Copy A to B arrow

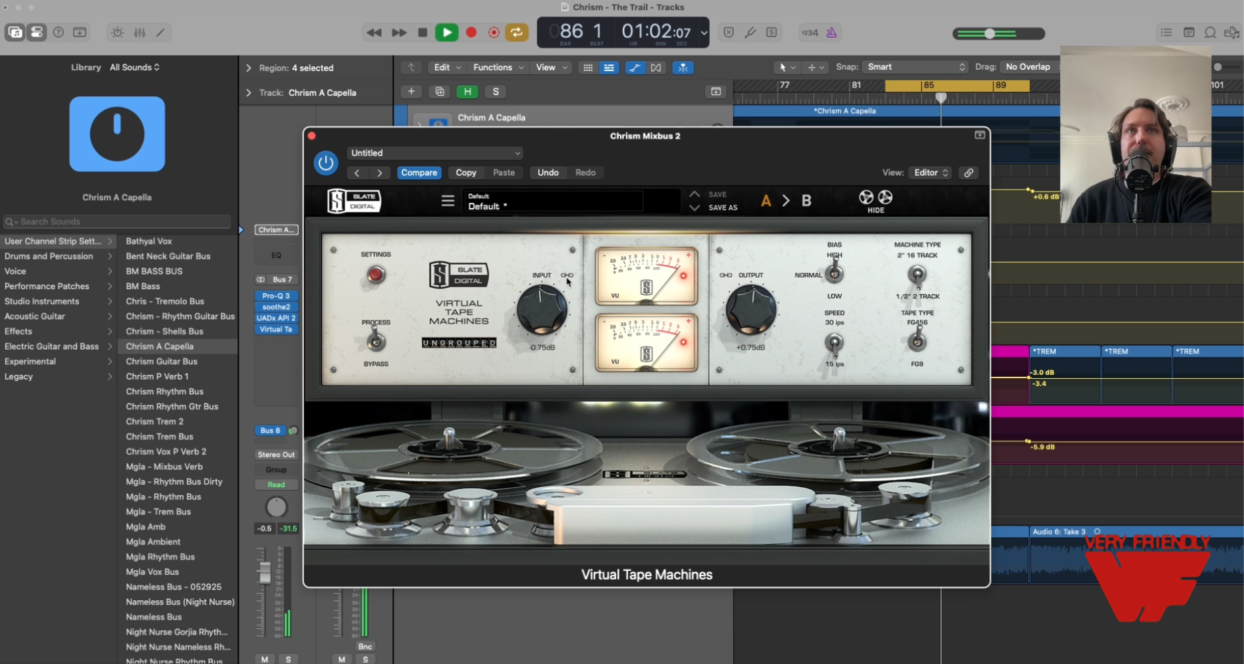[786, 201]
